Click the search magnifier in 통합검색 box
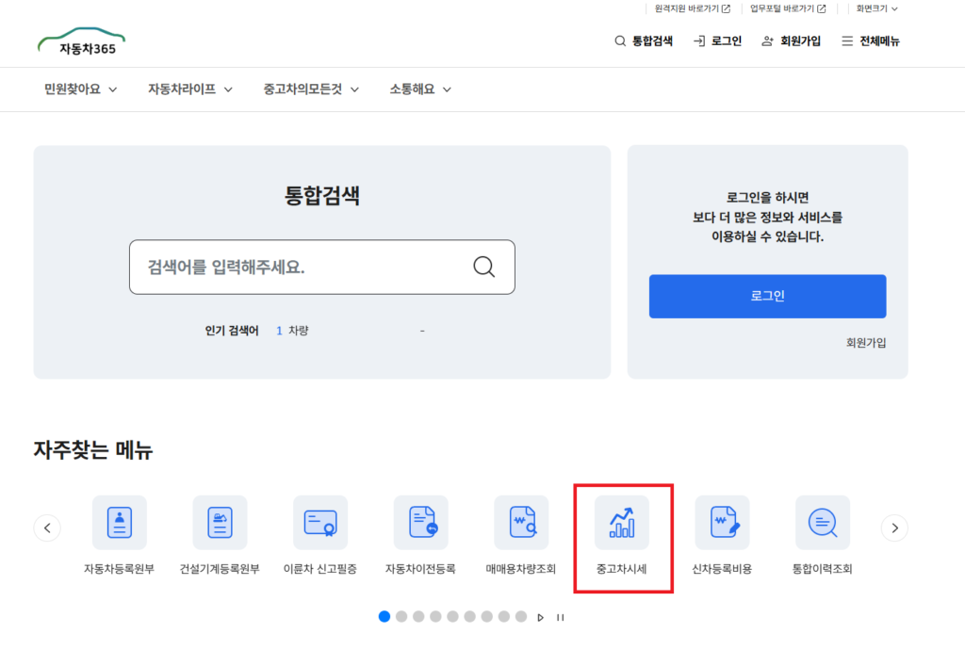Image resolution: width=965 pixels, height=666 pixels. pyautogui.click(x=483, y=267)
